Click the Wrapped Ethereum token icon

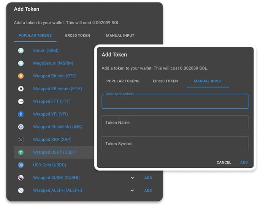tap(21, 89)
